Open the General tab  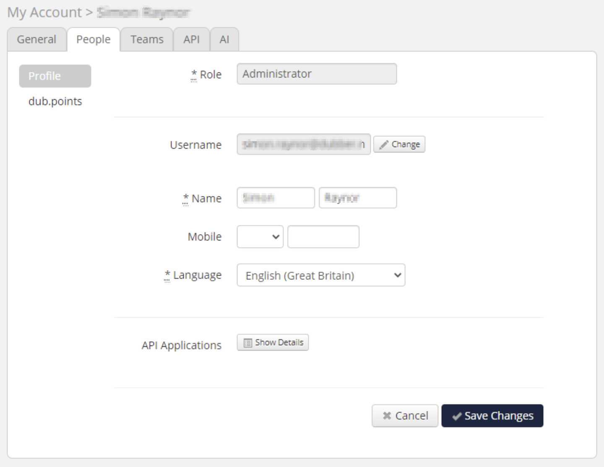point(36,39)
